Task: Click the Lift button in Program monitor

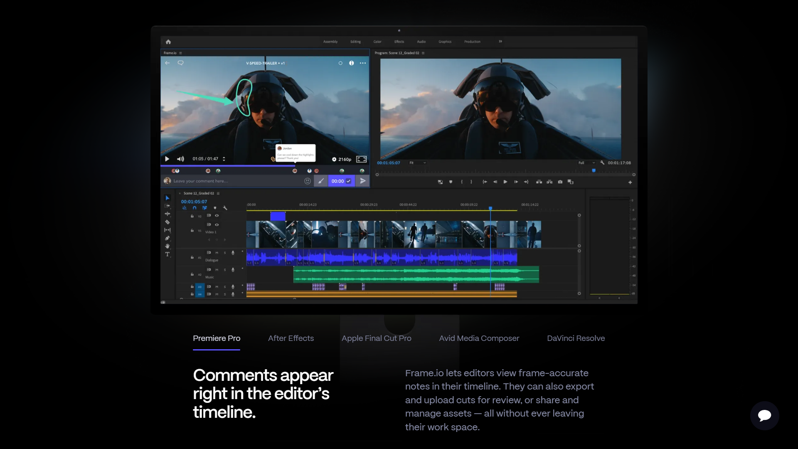Action: pos(539,182)
